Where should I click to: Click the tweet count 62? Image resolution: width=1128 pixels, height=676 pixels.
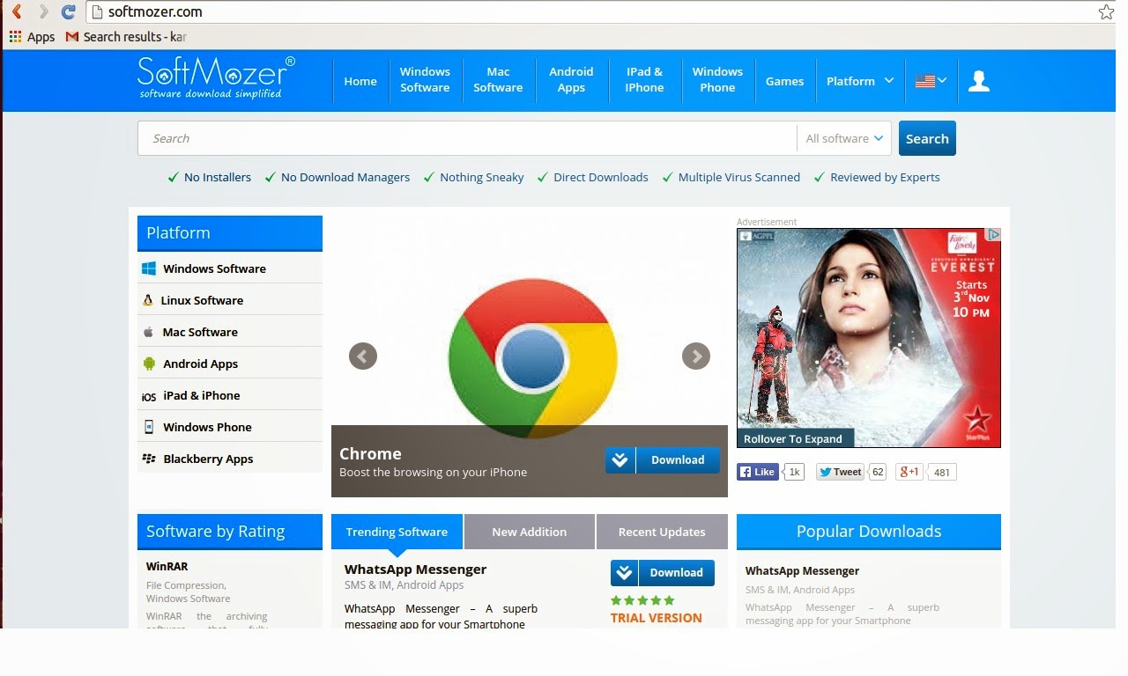point(877,472)
